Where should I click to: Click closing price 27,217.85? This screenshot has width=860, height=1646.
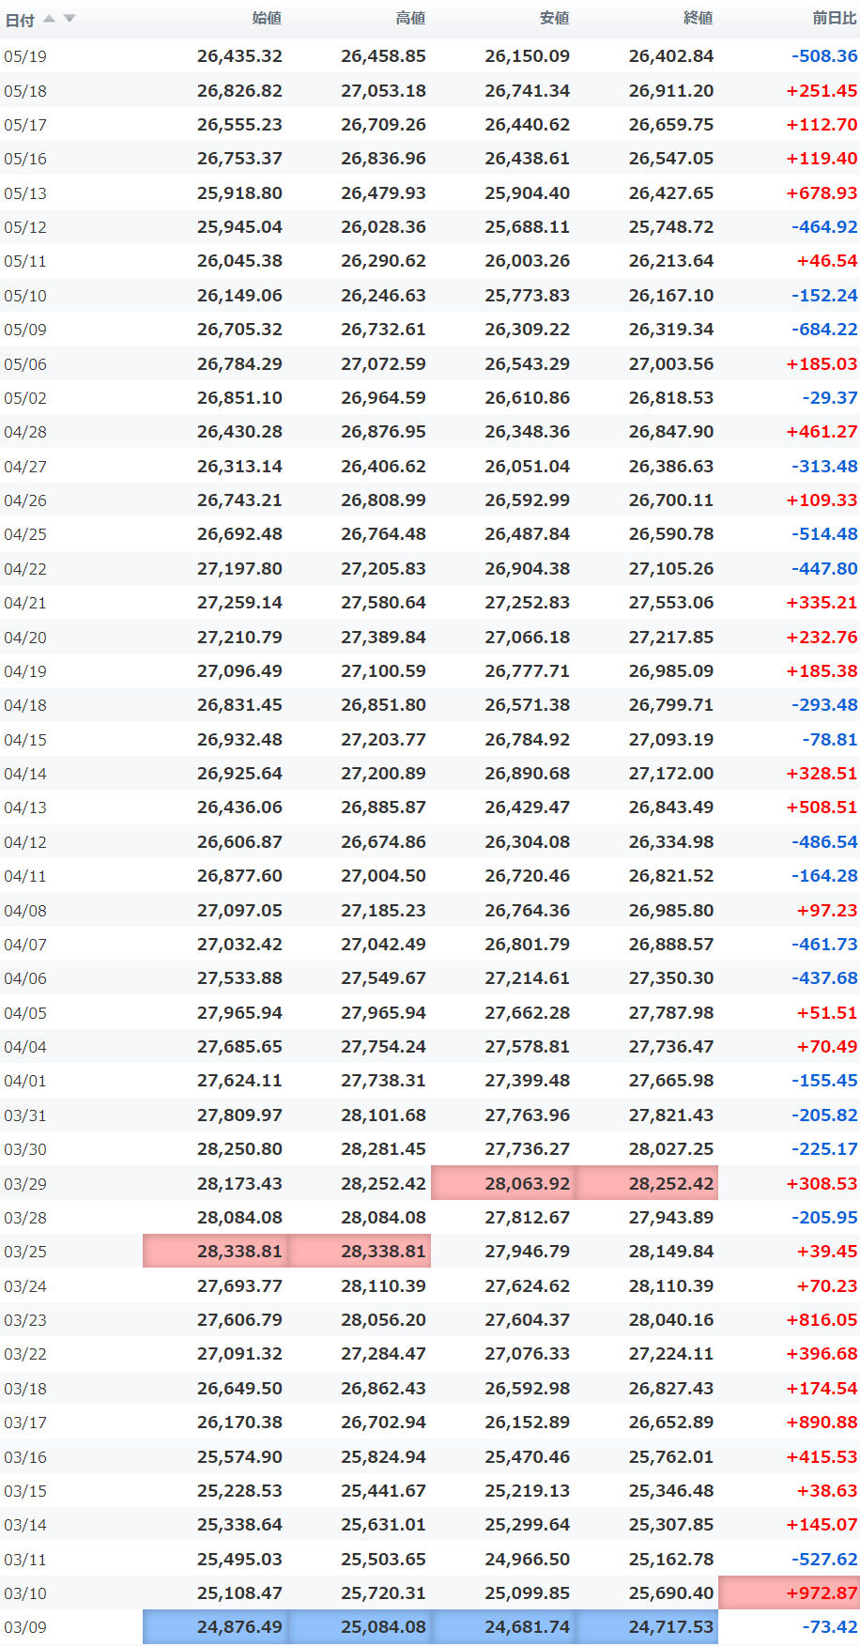(670, 638)
